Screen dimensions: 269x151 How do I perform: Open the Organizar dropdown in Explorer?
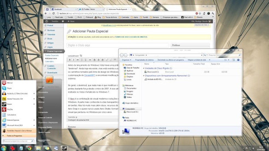[x=127, y=60]
